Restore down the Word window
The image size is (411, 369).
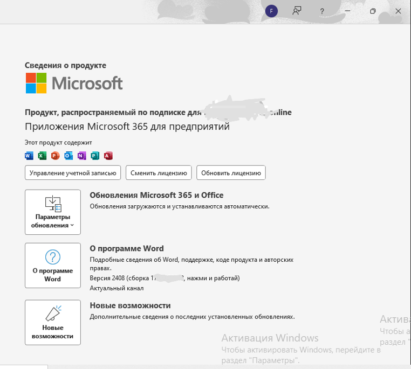click(373, 11)
